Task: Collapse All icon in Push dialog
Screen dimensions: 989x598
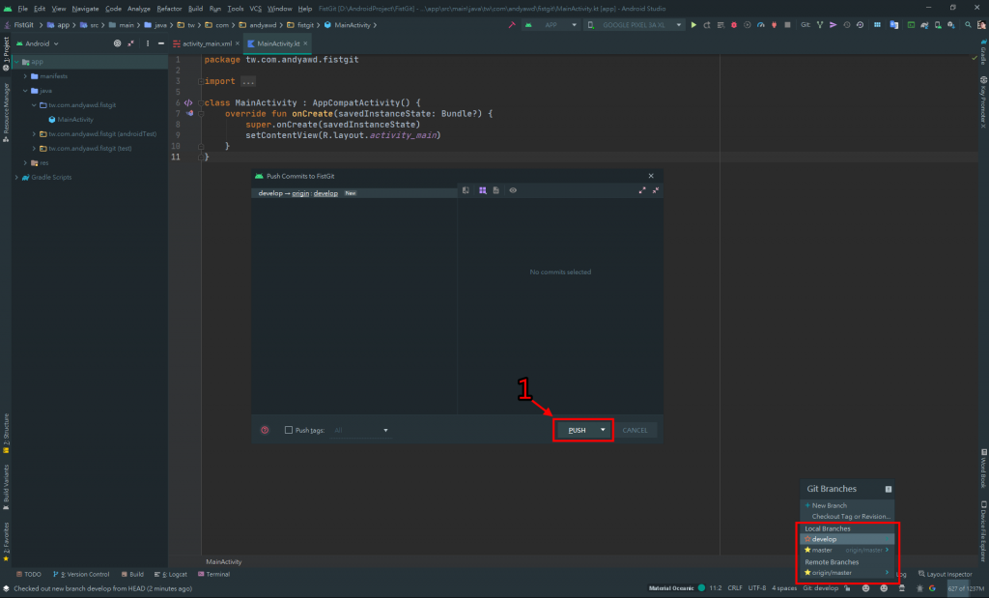Action: tap(656, 190)
